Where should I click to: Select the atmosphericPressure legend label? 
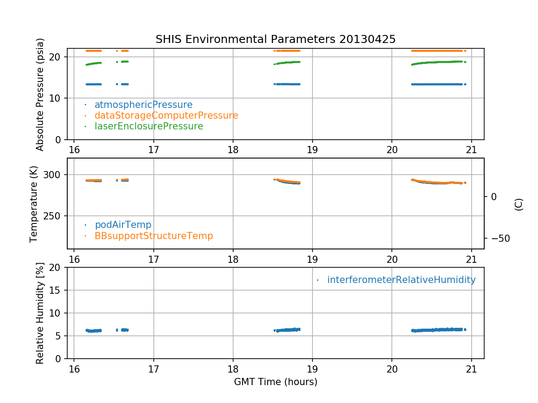point(143,105)
